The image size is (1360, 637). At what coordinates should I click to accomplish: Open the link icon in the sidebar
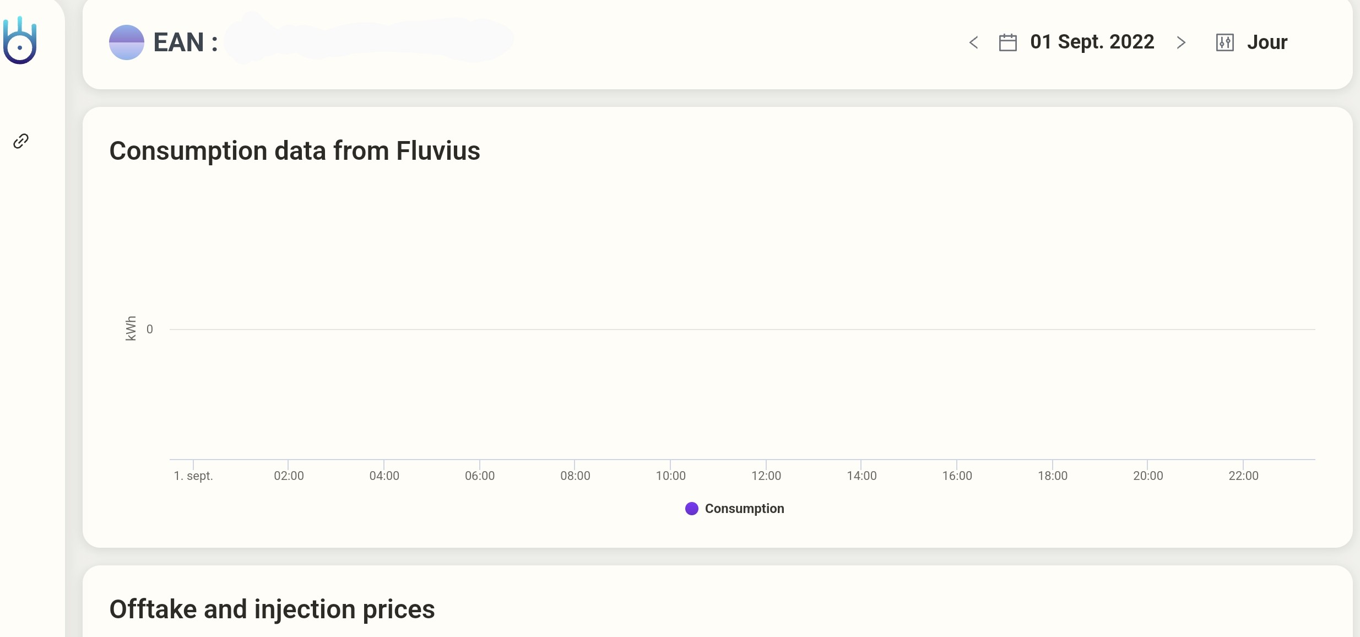21,141
